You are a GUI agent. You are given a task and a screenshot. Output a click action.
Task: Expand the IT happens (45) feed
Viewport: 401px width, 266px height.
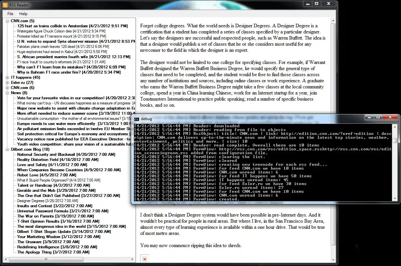[8, 77]
